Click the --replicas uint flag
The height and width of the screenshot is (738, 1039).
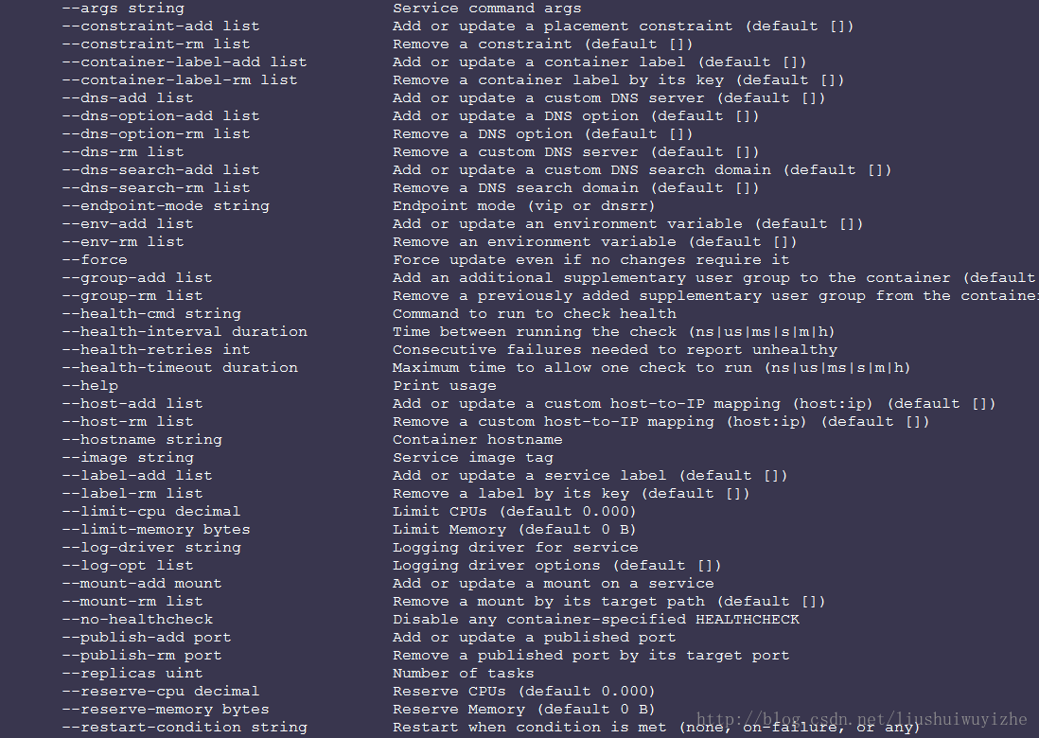pos(132,673)
